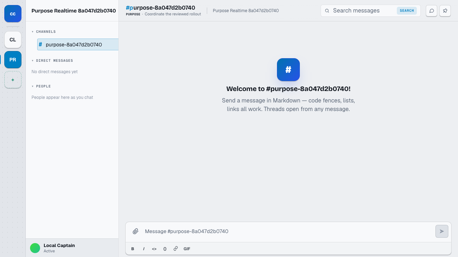Open pinned messages with pin icon

[x=445, y=11]
